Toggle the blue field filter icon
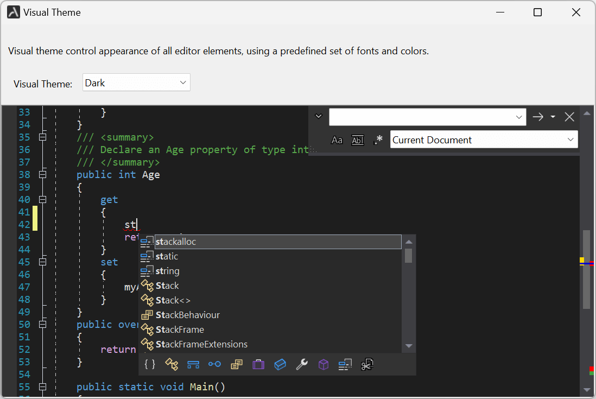Screen dimensions: 596x399 pyautogui.click(x=280, y=364)
